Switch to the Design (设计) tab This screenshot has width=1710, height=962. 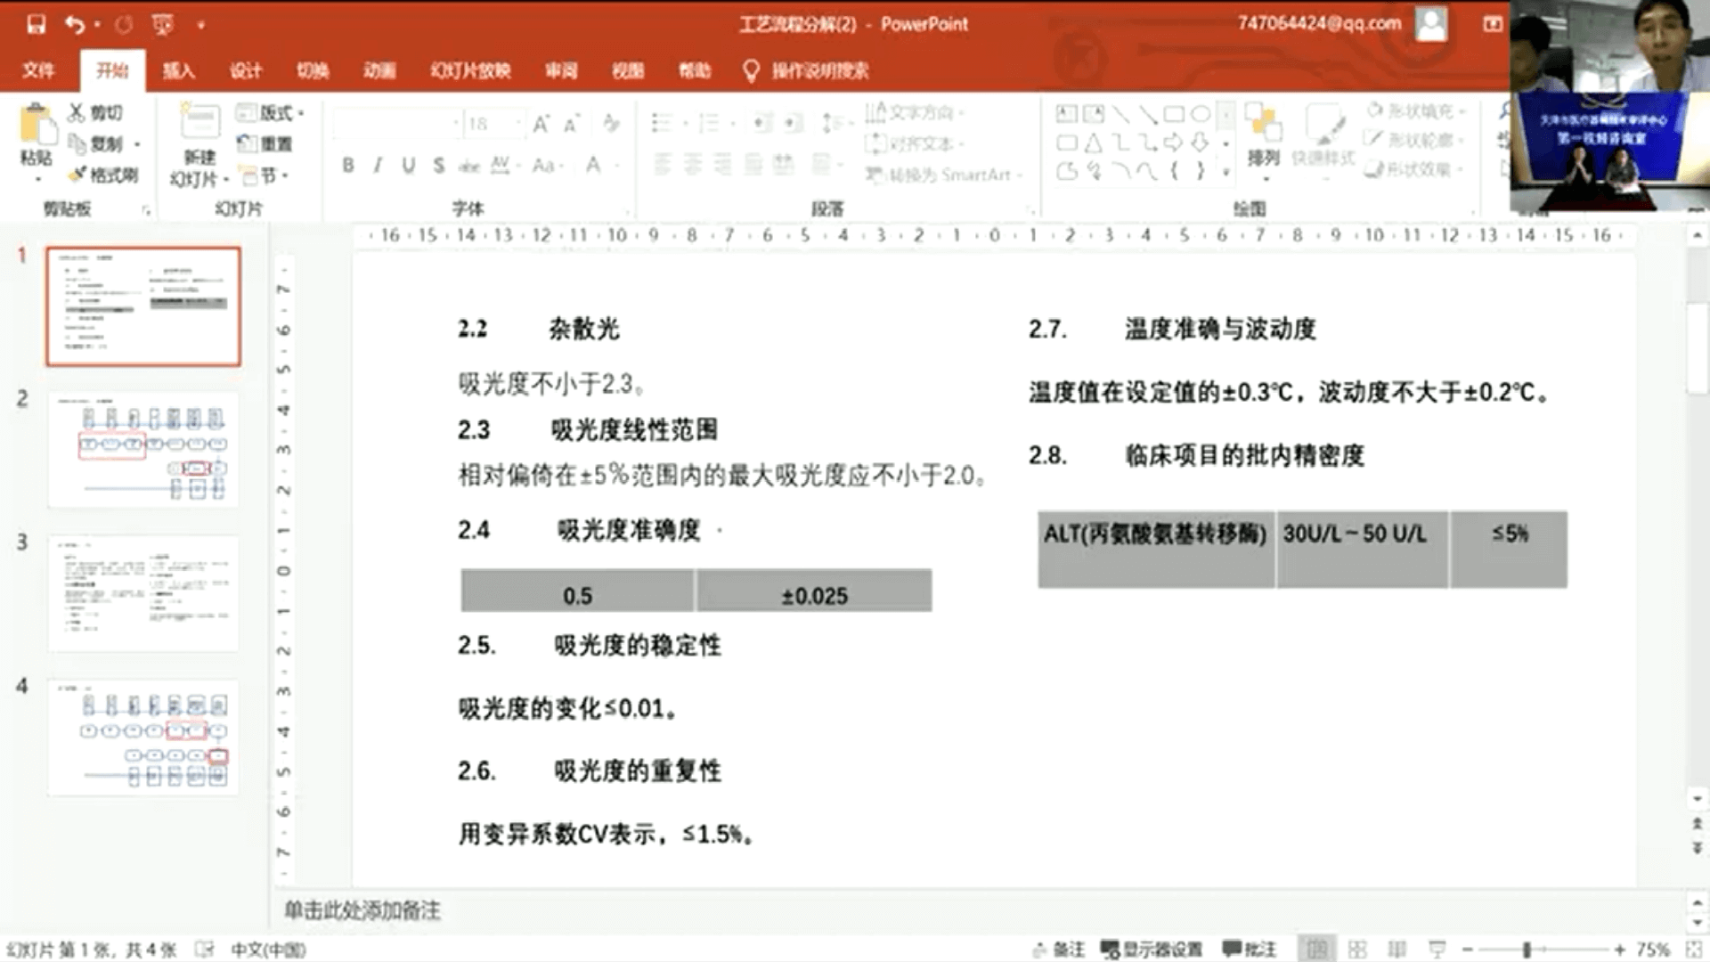[246, 70]
